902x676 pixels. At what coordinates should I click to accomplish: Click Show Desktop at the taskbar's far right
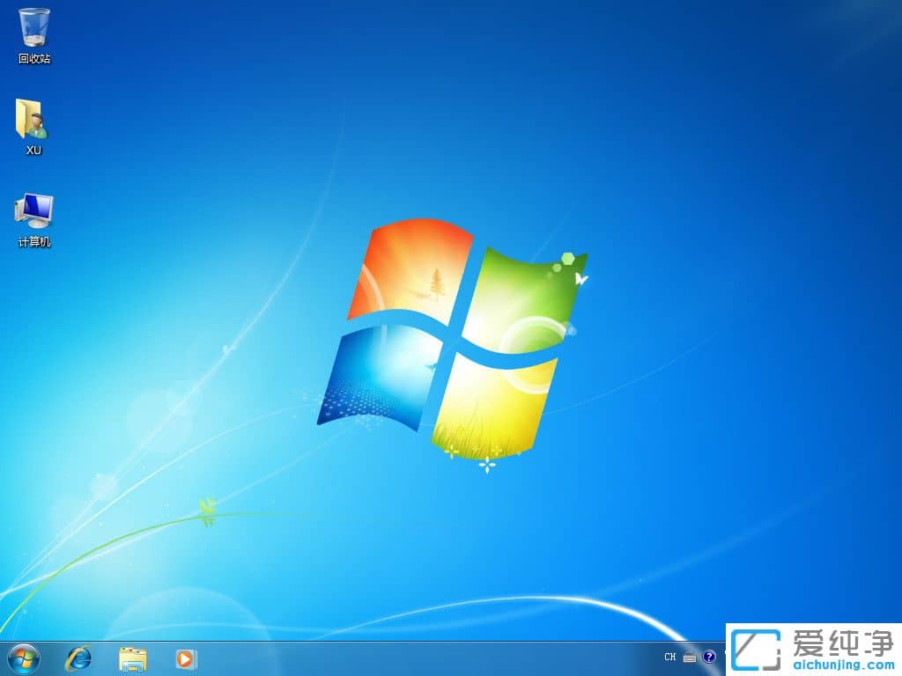(x=897, y=658)
